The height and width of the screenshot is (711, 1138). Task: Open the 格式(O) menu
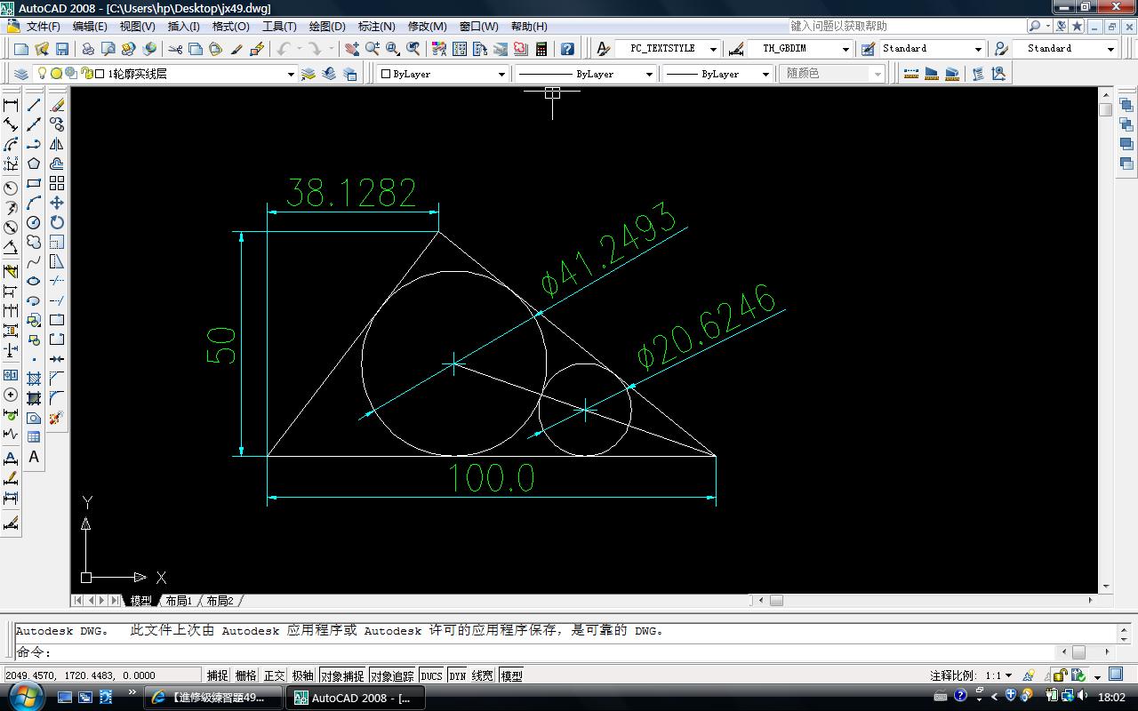pos(231,26)
